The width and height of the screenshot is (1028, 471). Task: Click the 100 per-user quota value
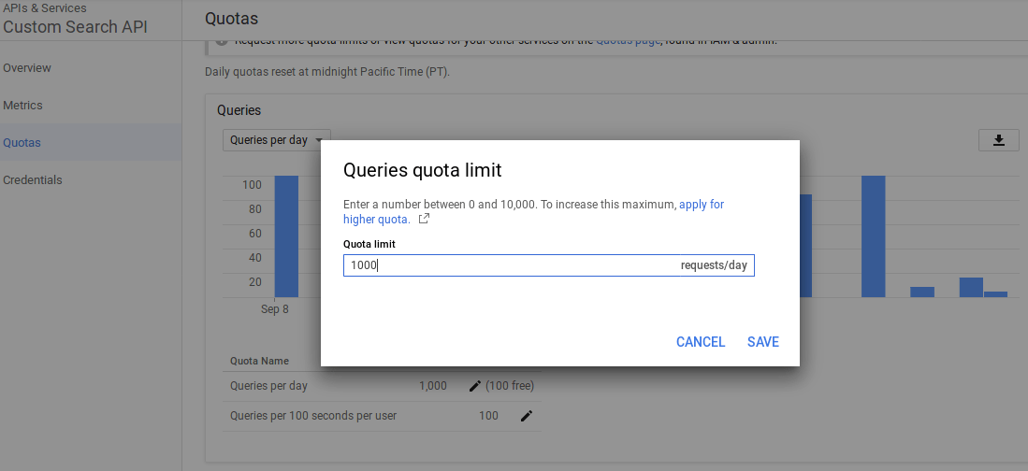point(488,415)
